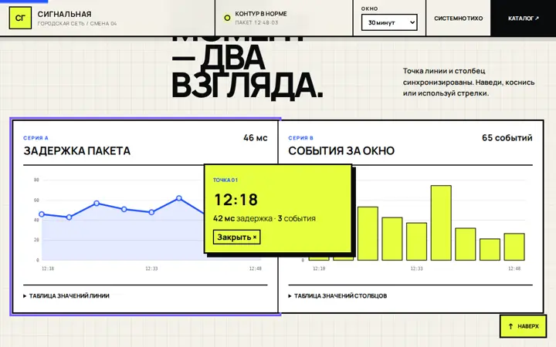Click the 12:48 label under the bar chart
This screenshot has width=556, height=347.
coord(514,268)
